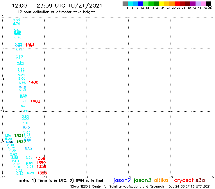The width and height of the screenshot is (215, 189).
Task: Click the note 'Time is in UTC'
Action: [53, 181]
